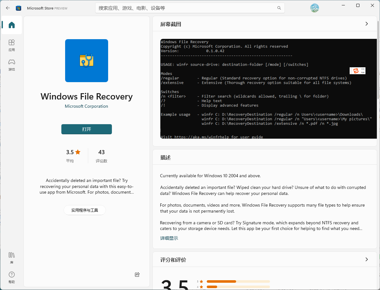Maximize the Microsoft Store window
Viewport: 380px width, 290px height.
point(358,5)
